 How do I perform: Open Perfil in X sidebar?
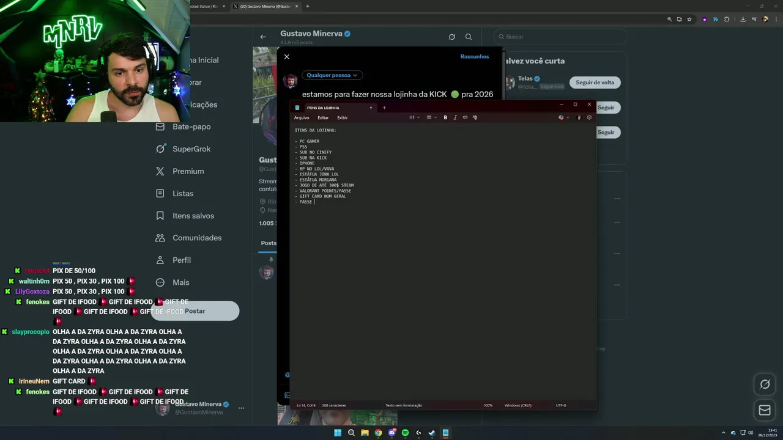[174, 260]
